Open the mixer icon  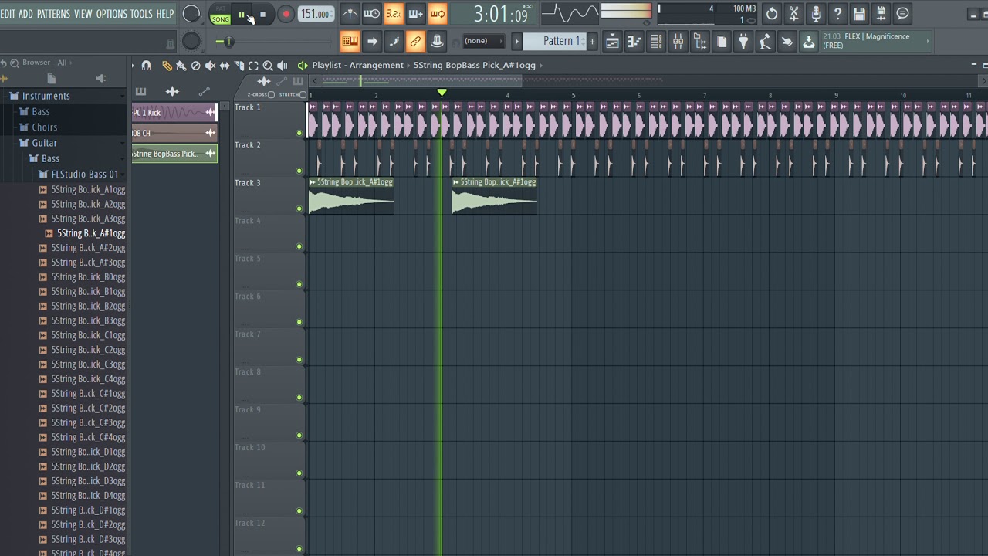678,42
